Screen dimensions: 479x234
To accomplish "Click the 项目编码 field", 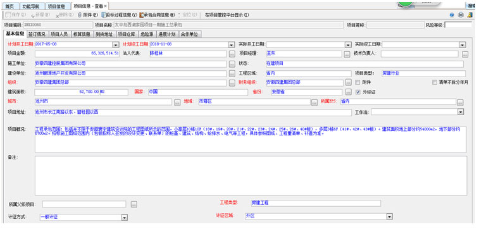I will pyautogui.click(x=58, y=25).
